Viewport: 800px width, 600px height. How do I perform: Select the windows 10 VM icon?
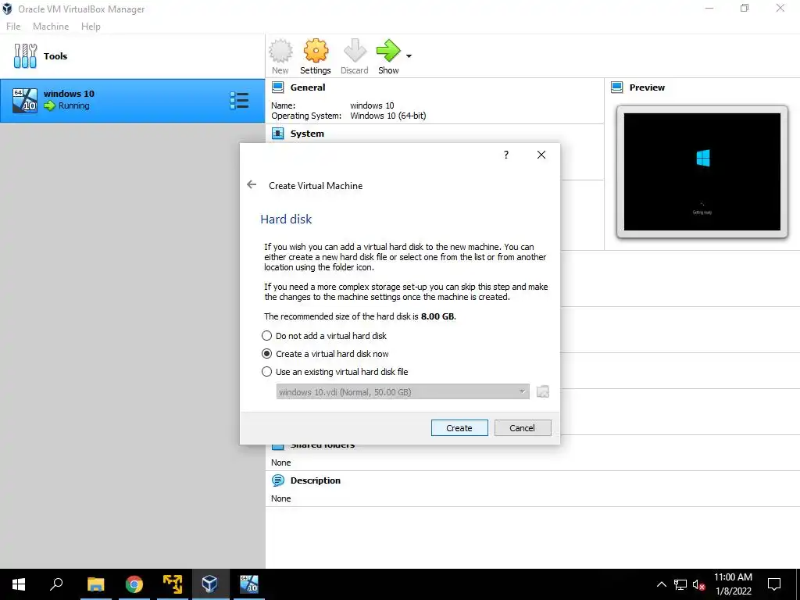point(25,101)
